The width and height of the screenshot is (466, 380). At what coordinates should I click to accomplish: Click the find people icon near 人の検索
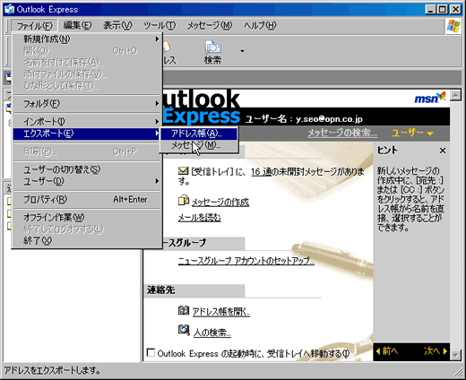click(x=184, y=330)
